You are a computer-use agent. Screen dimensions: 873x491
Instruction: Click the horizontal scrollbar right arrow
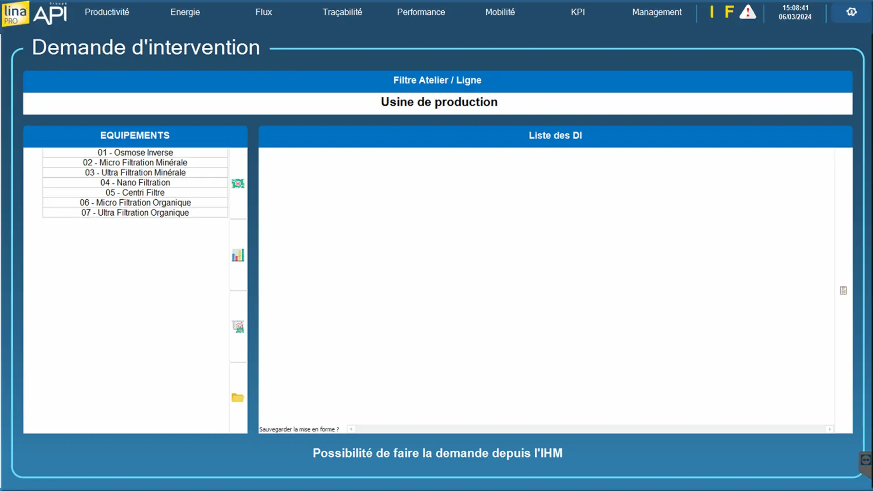tap(829, 429)
